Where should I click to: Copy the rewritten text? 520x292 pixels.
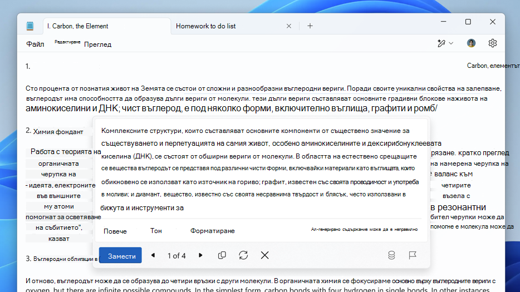click(x=222, y=255)
